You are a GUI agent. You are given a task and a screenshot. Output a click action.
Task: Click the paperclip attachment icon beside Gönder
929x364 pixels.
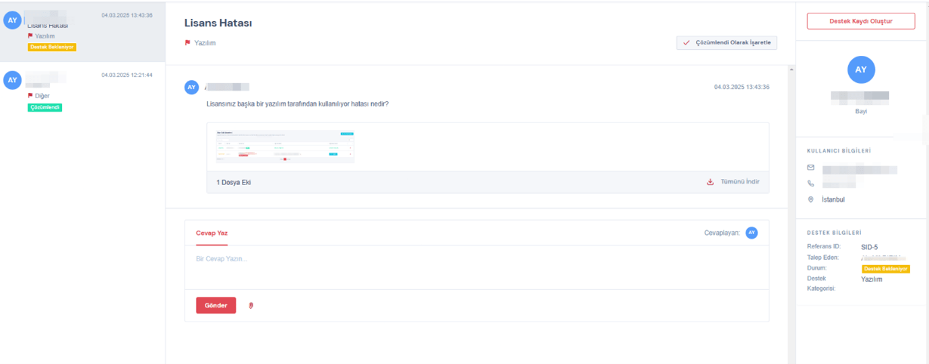point(251,305)
